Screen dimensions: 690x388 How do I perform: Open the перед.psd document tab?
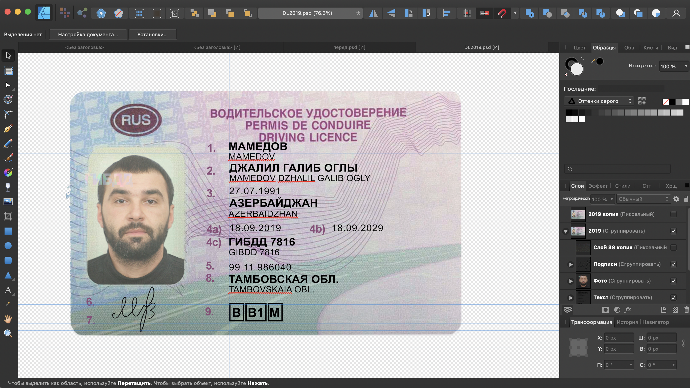(349, 47)
